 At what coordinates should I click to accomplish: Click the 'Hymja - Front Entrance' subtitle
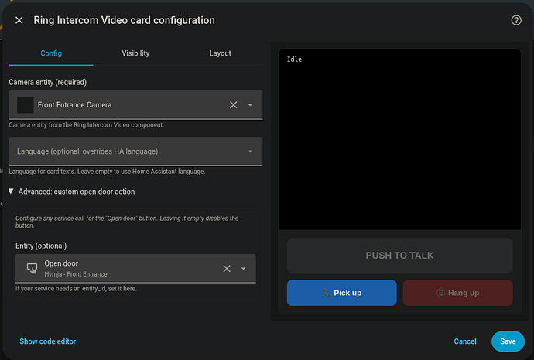(76, 274)
